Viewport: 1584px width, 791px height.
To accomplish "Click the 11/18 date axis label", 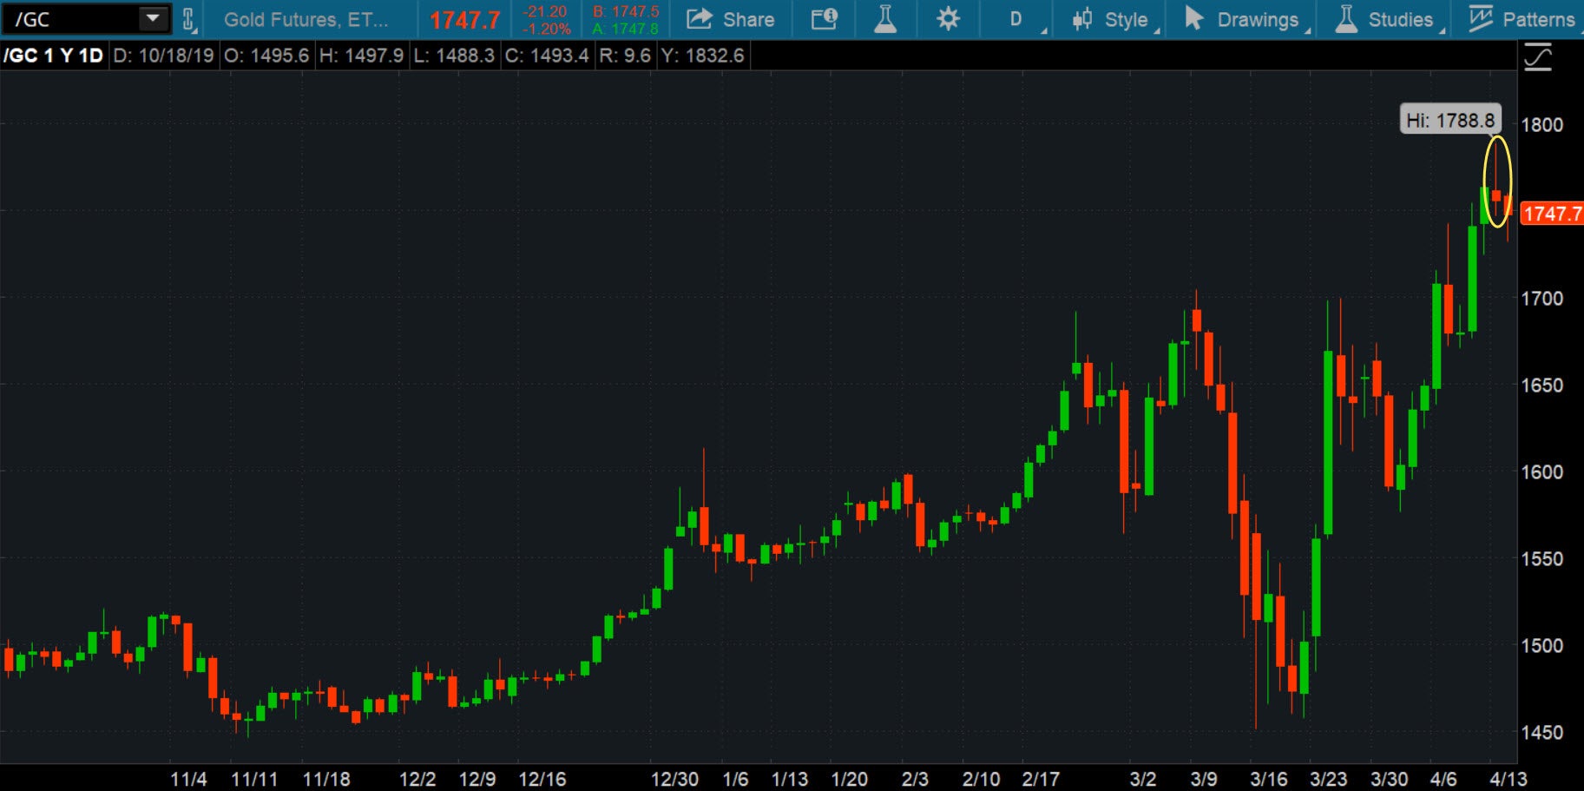I will coord(326,779).
